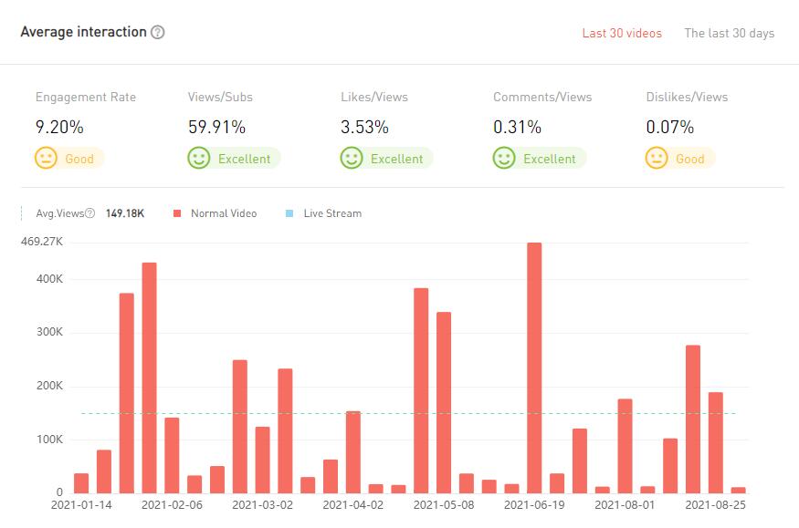Image resolution: width=799 pixels, height=528 pixels.
Task: Switch to Last 30 videos tab
Action: coord(622,33)
